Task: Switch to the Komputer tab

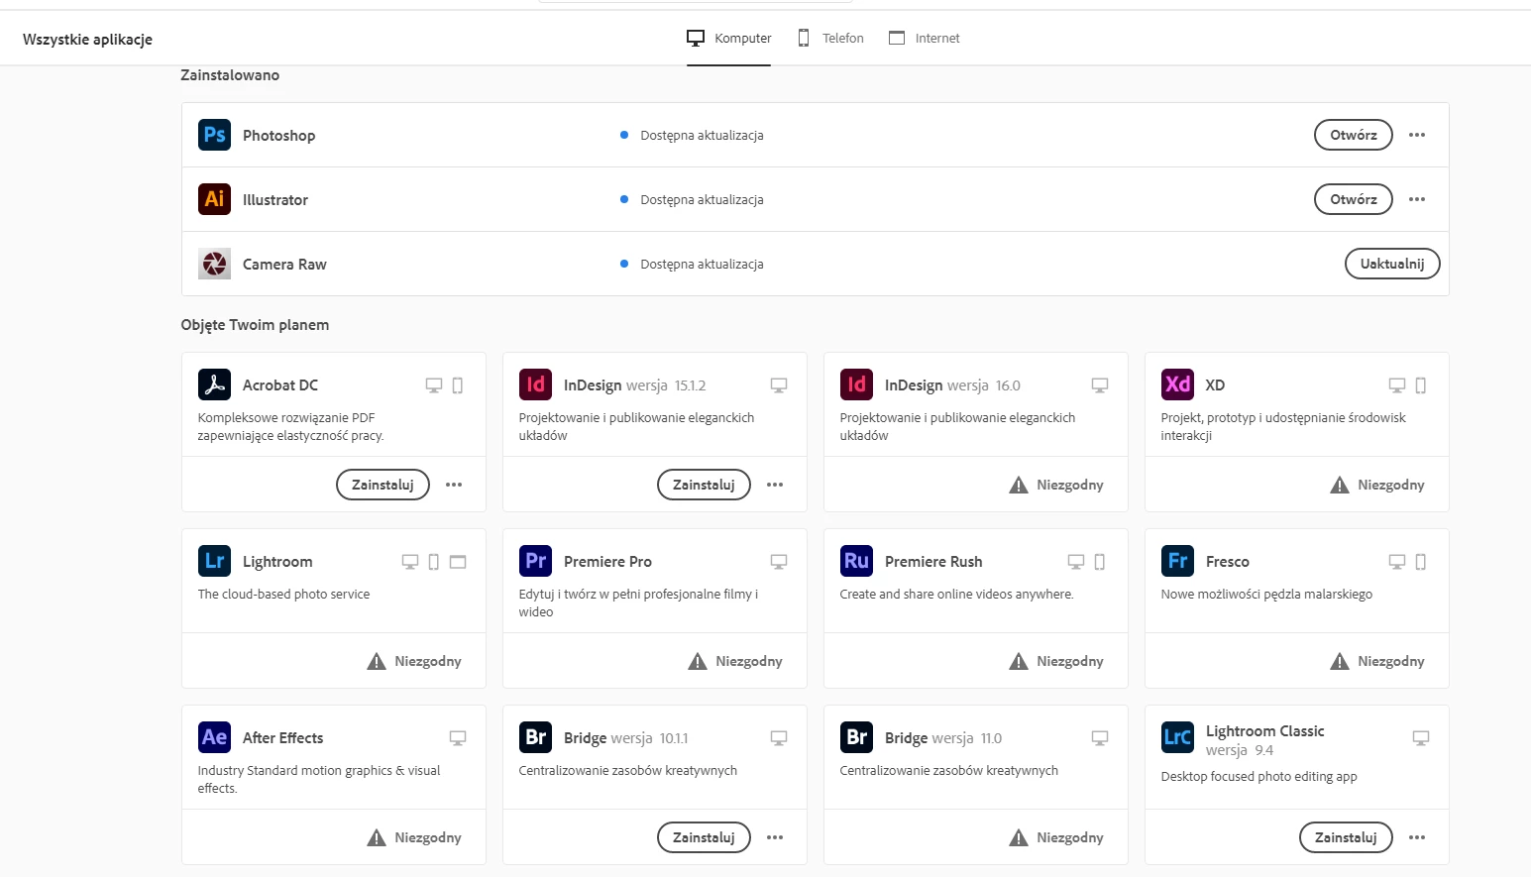Action: coord(728,39)
